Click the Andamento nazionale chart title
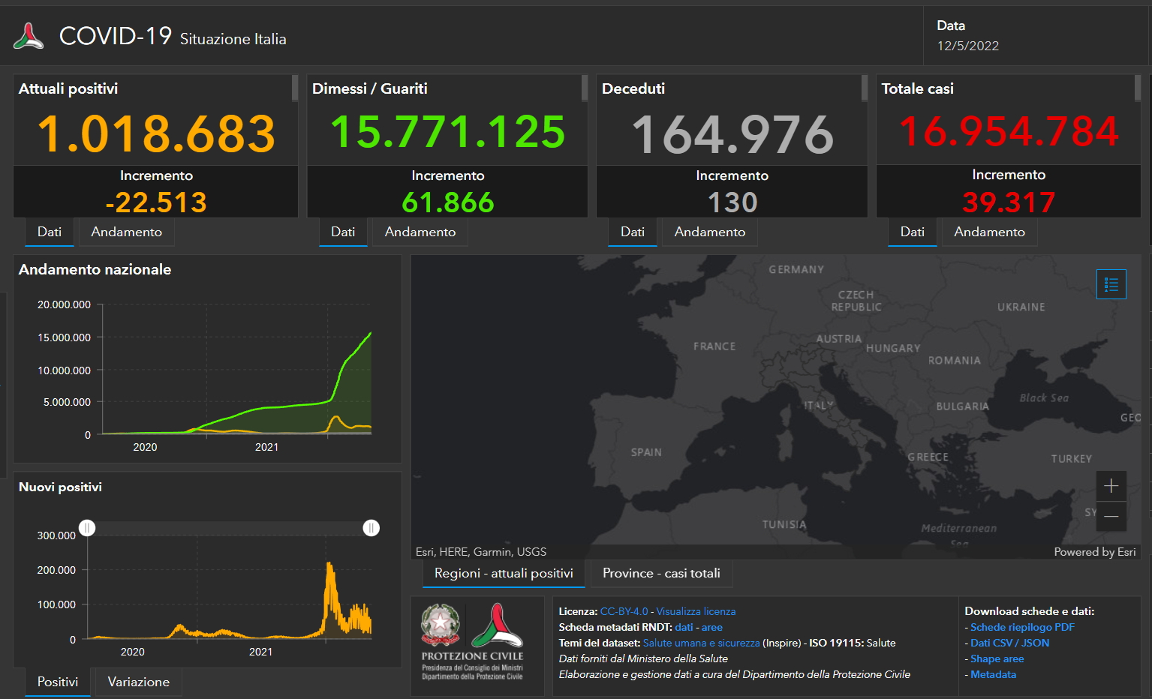Viewport: 1152px width, 699px height. [x=95, y=269]
